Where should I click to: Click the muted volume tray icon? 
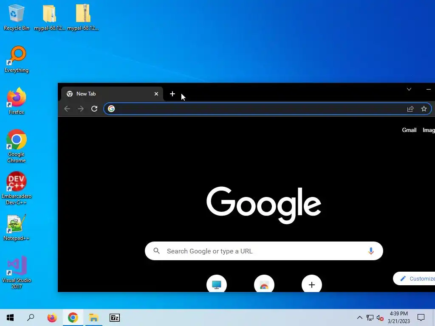pos(380,318)
